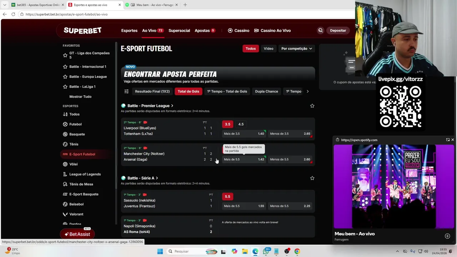Bet Mais de 5.5 at 1.55 for Juventus
This screenshot has height=257, width=457.
point(244,206)
